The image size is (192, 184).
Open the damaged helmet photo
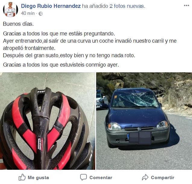[x=48, y=121]
